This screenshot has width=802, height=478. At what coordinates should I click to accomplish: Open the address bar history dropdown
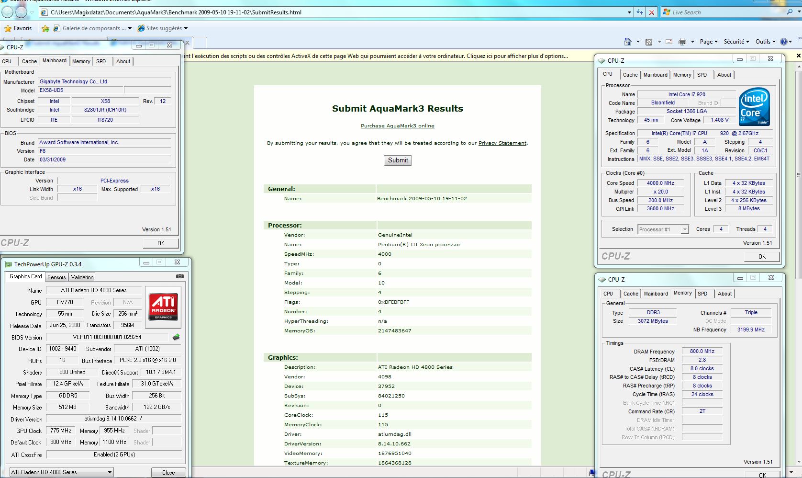pos(629,12)
